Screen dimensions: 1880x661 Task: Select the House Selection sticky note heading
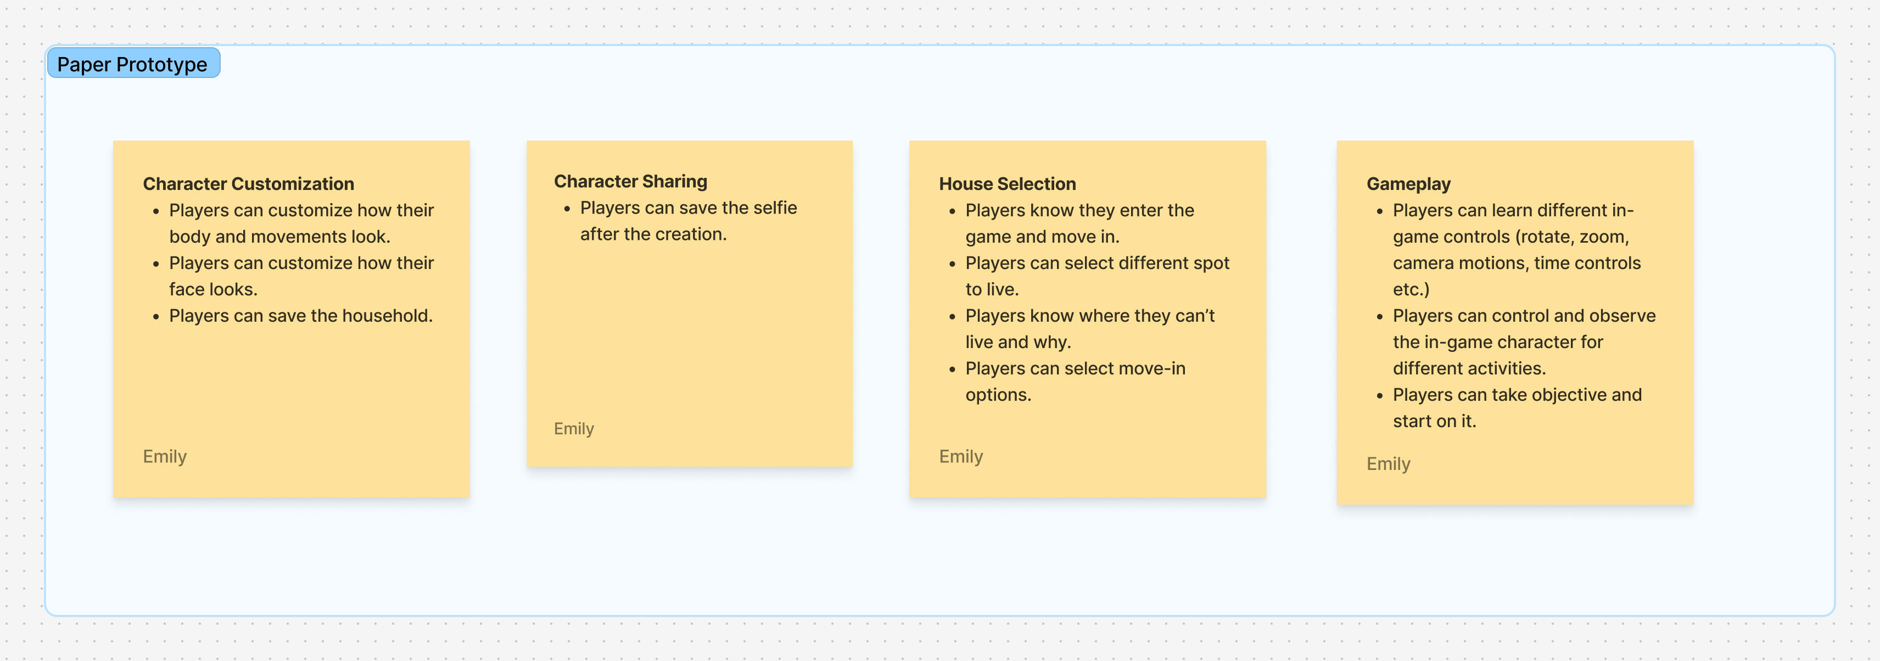pos(1007,184)
